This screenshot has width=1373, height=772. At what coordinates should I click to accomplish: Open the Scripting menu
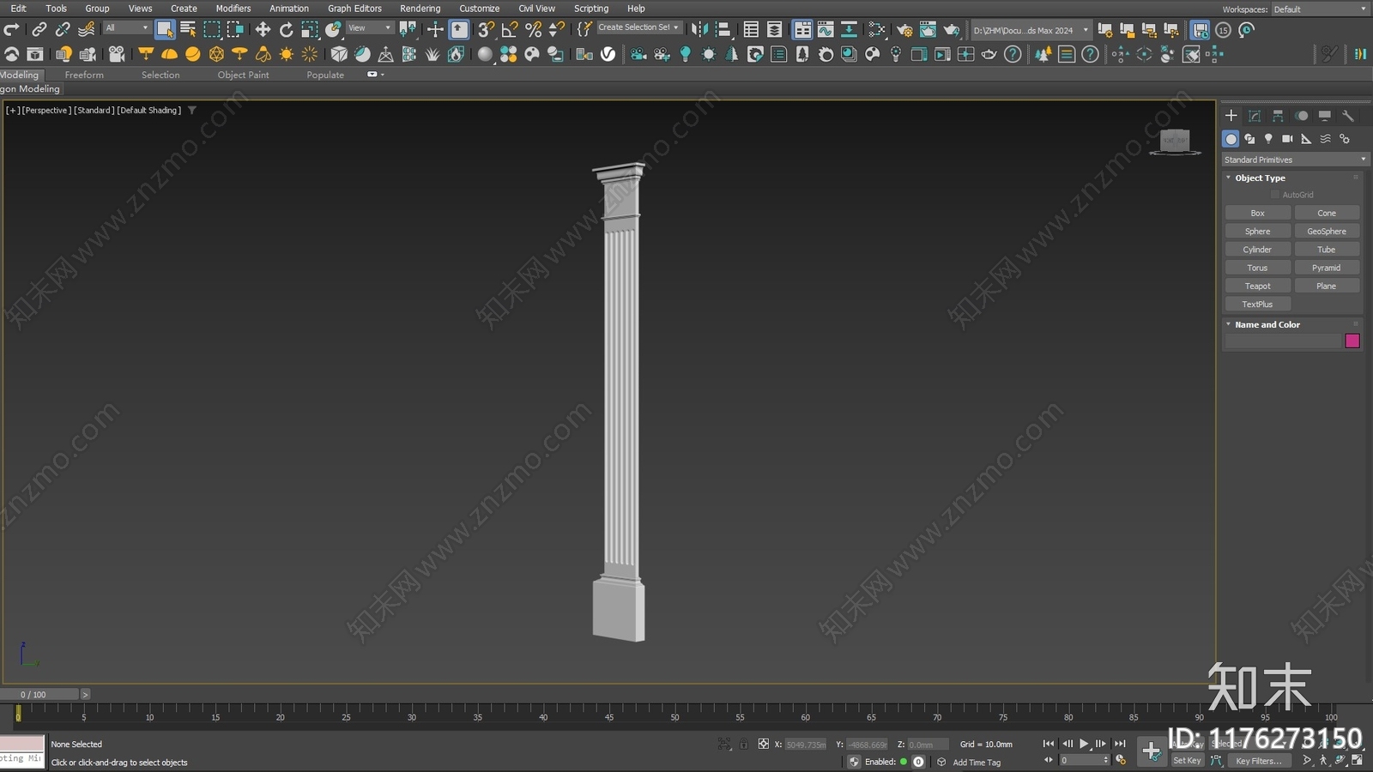click(x=591, y=9)
